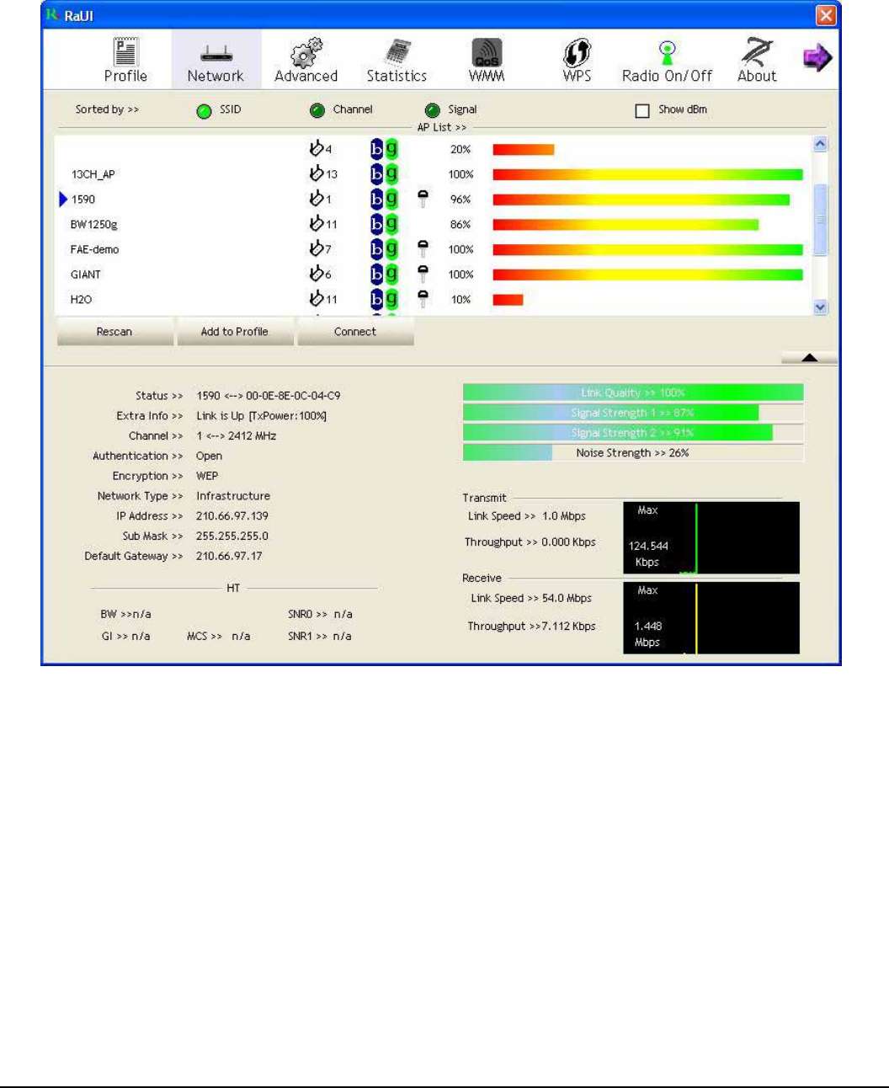Click Default Gateway value 210.66.97.17
This screenshot has width=889, height=1088.
click(229, 556)
